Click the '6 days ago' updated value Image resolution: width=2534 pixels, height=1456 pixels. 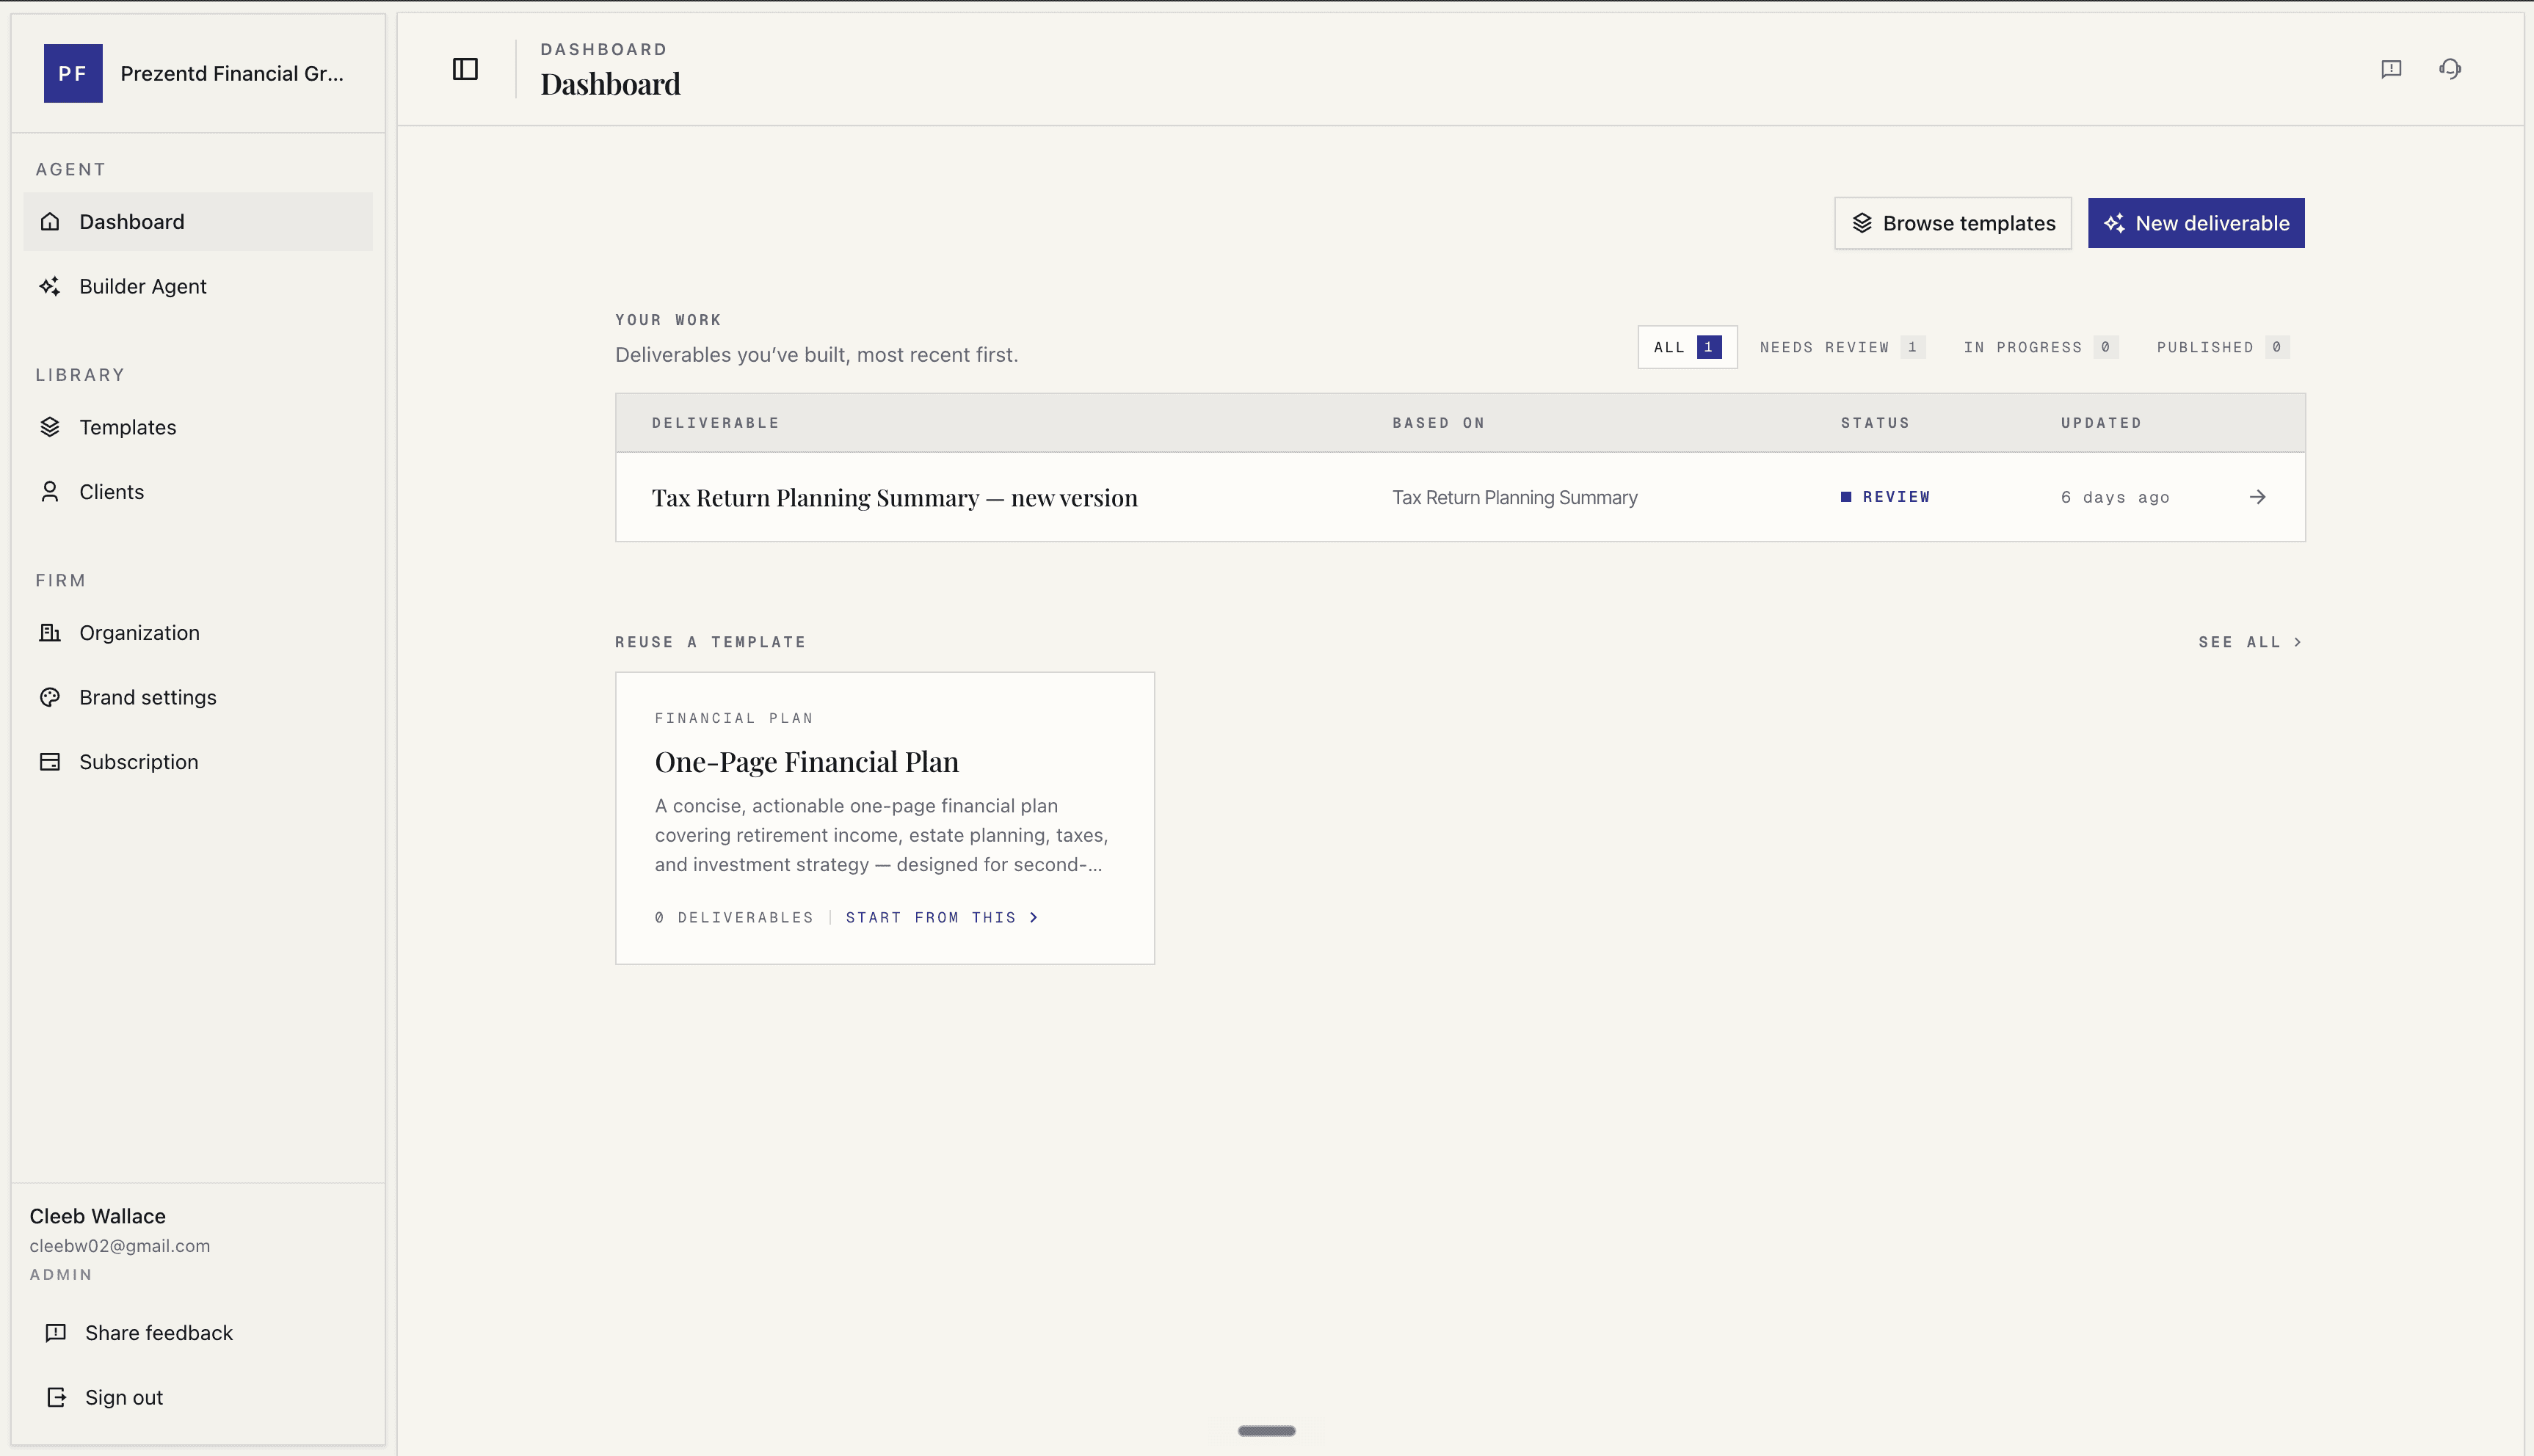(x=2114, y=497)
